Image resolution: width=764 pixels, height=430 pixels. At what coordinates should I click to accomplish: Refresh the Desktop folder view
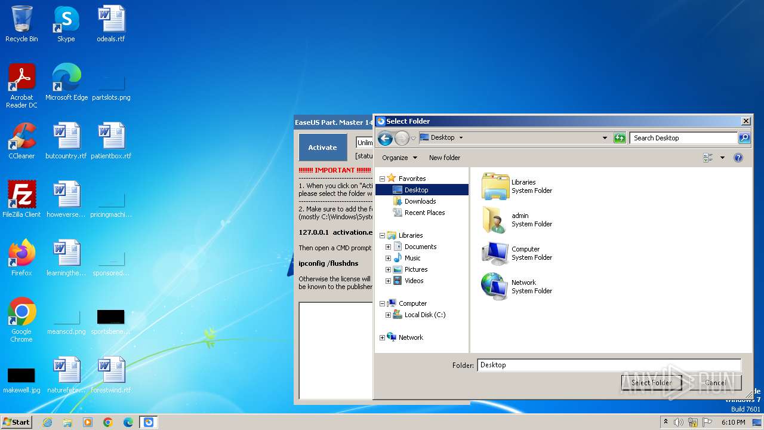tap(620, 138)
